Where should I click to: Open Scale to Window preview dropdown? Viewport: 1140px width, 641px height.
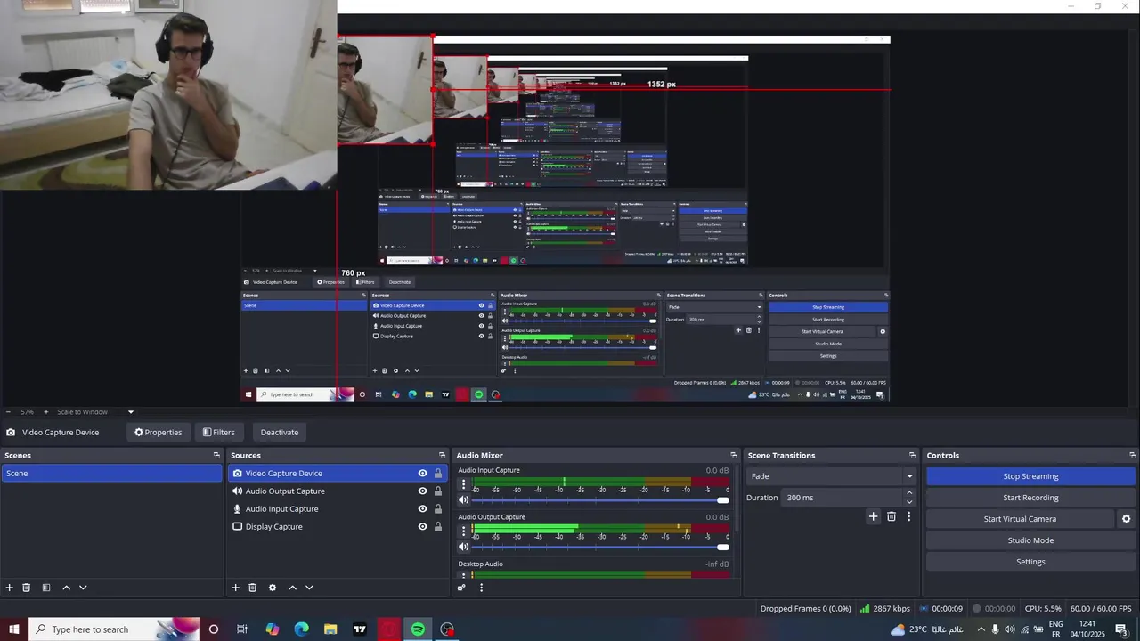click(x=95, y=412)
